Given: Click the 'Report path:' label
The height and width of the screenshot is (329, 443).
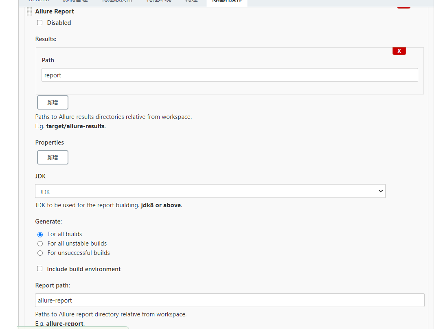Looking at the screenshot, I should [53, 285].
